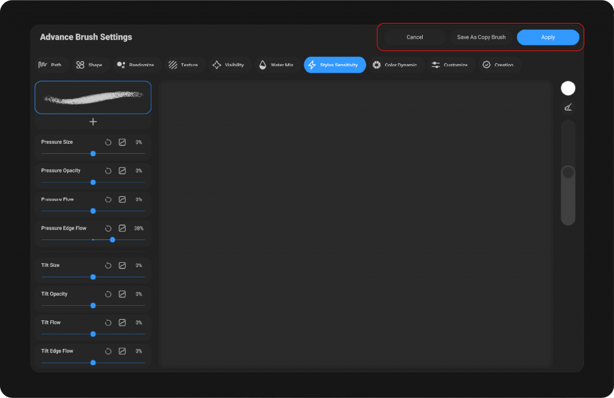Reset the Pressure Size value
This screenshot has width=614, height=398.
pyautogui.click(x=108, y=142)
